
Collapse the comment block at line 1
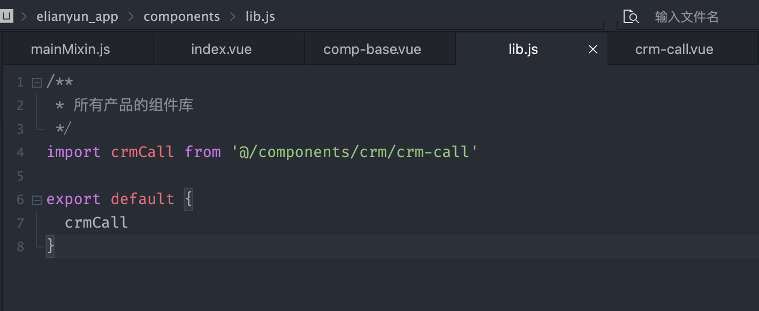point(36,83)
